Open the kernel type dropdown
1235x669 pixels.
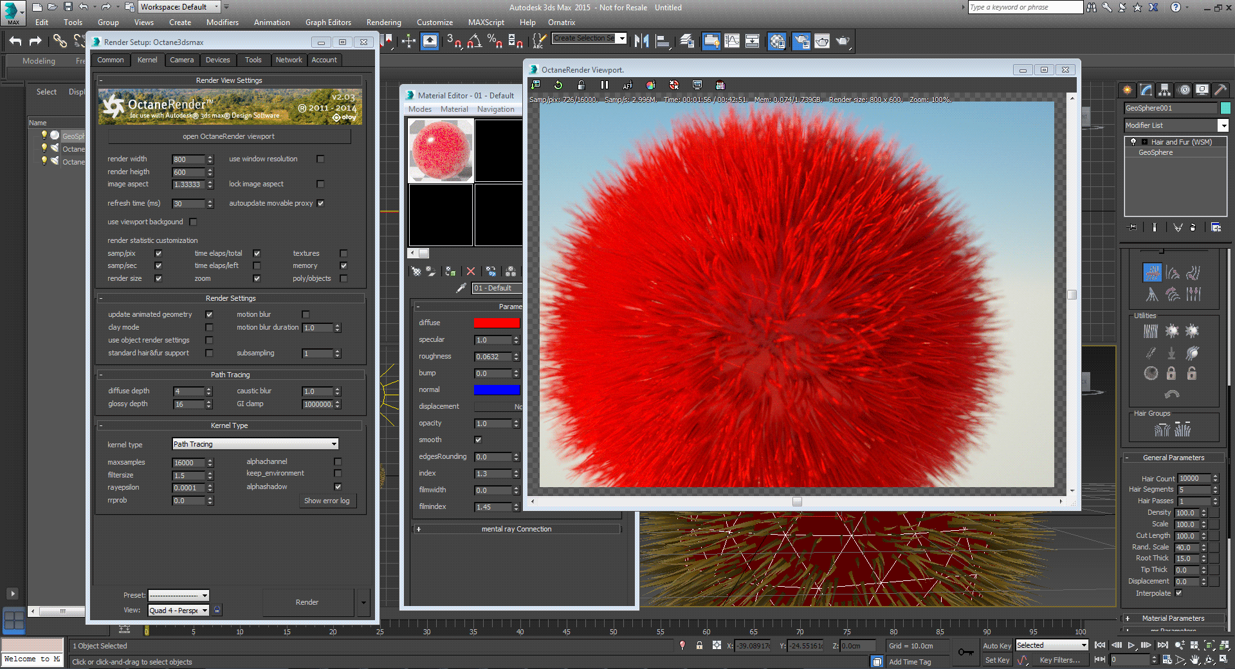tap(255, 444)
